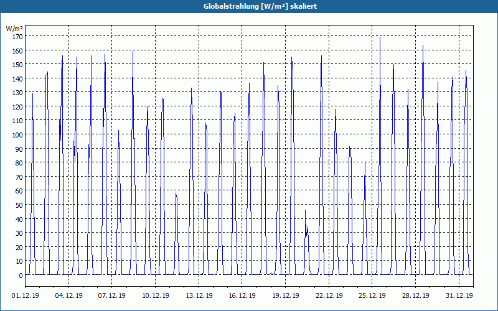Click the 40 y-axis value
The height and width of the screenshot is (311, 498).
point(19,220)
